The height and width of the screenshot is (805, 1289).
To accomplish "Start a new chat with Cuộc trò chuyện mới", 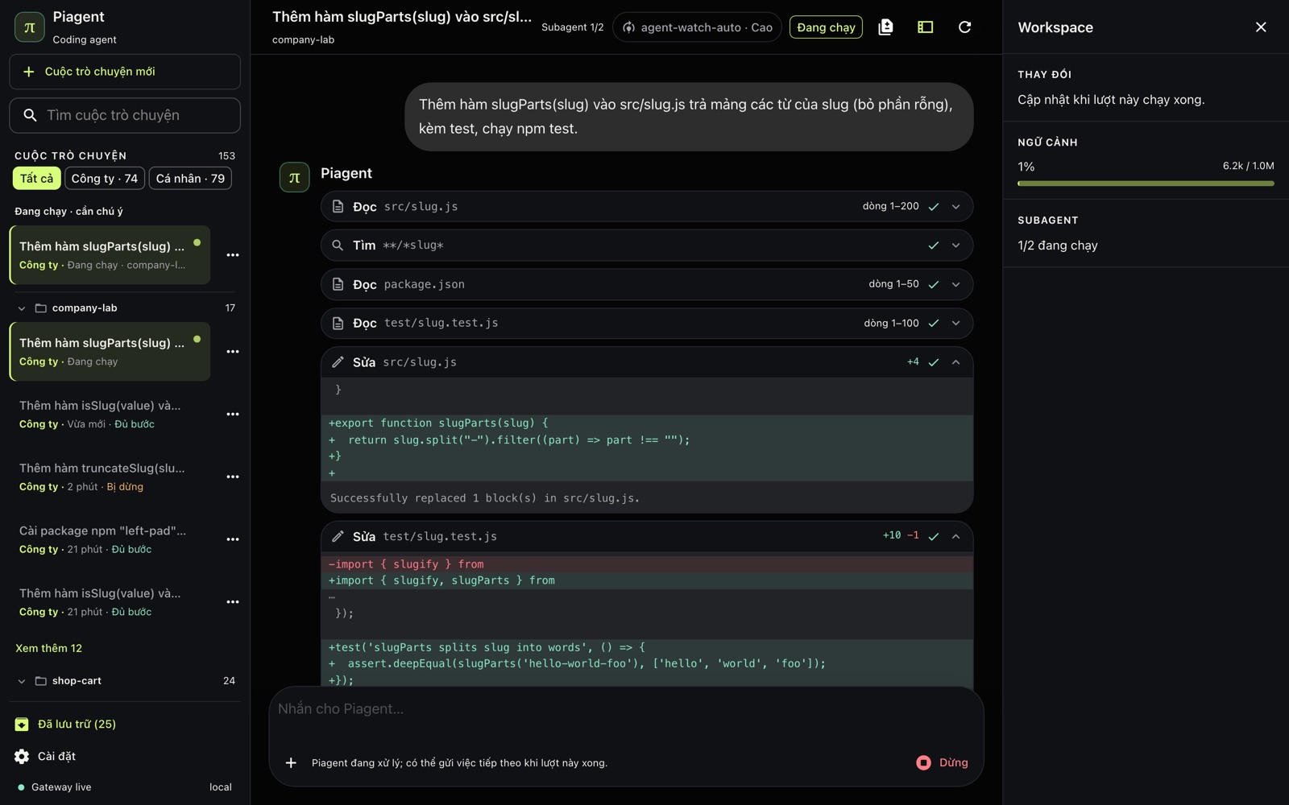I will [125, 72].
